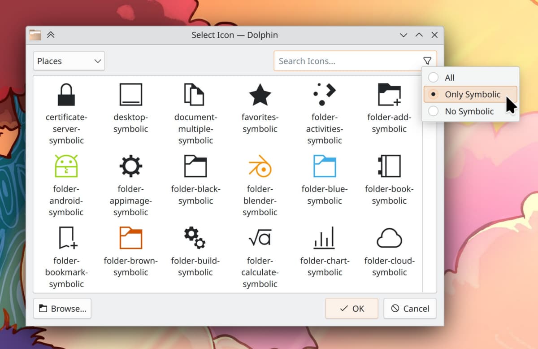Select the folder-calculate-symbolic square root icon
This screenshot has width=538, height=349.
coord(260,238)
